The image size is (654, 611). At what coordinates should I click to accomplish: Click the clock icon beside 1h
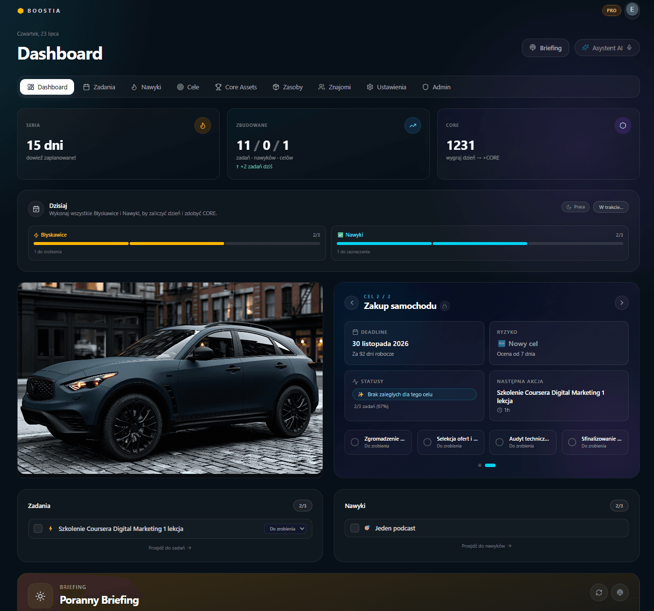click(x=500, y=410)
